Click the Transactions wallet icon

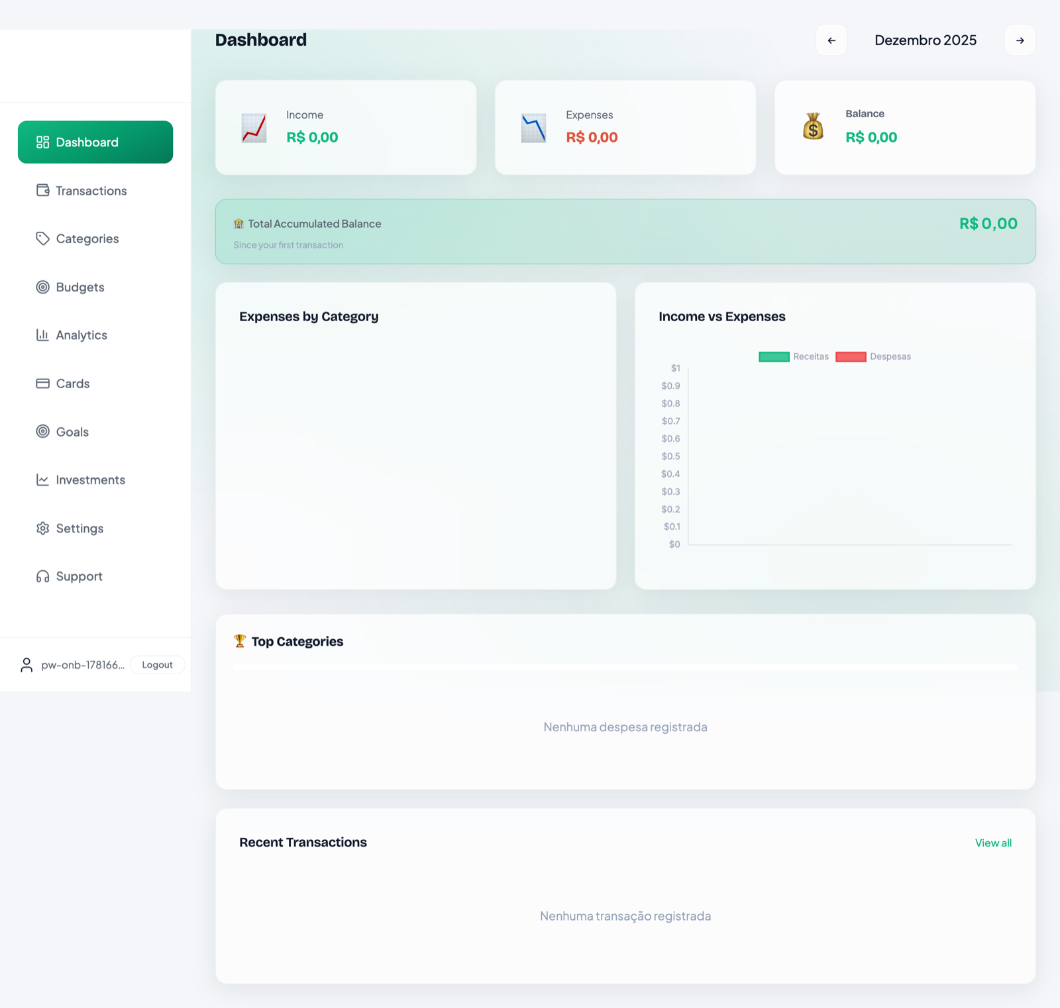pyautogui.click(x=43, y=191)
